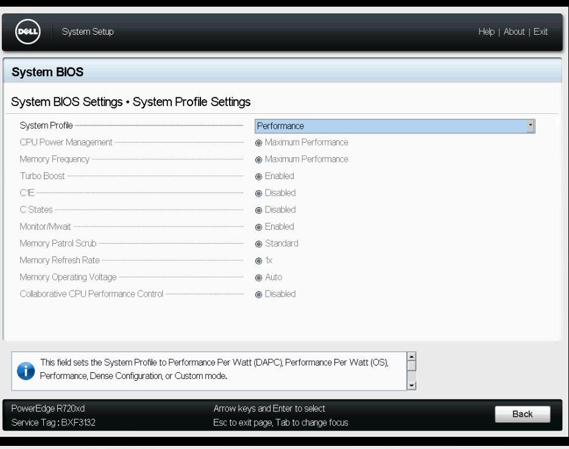Click the Memory Frequency label
569x449 pixels.
pyautogui.click(x=54, y=160)
